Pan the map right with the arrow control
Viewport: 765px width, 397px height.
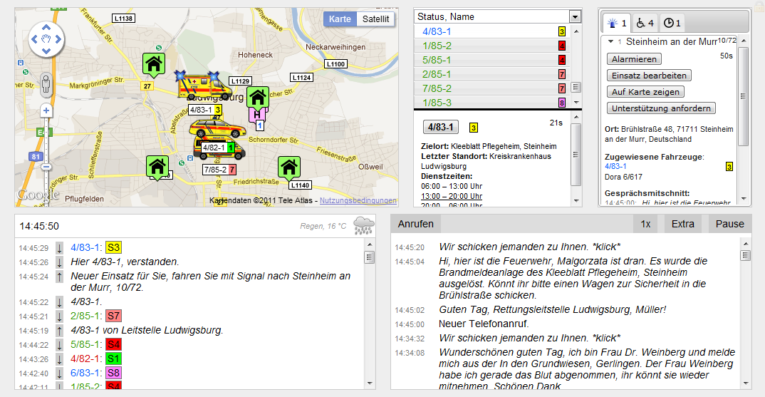(58, 39)
